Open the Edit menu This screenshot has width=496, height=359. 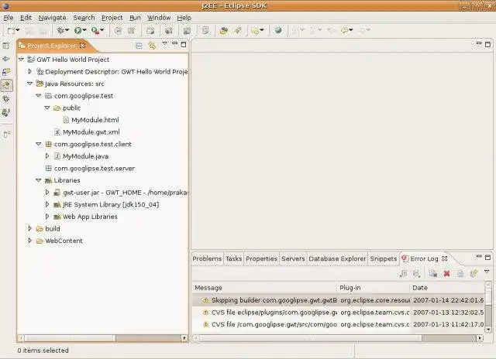pos(26,18)
